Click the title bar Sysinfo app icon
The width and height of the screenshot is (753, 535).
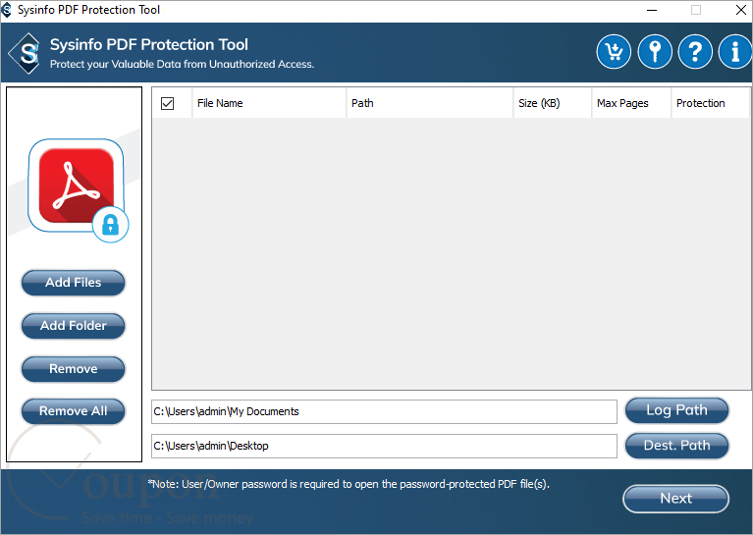point(6,10)
